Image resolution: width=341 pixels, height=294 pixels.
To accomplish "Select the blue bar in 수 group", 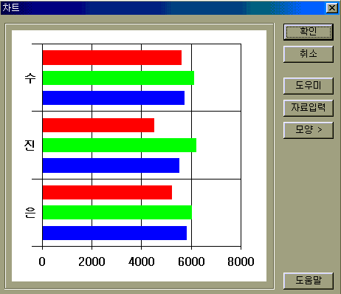I will [114, 98].
